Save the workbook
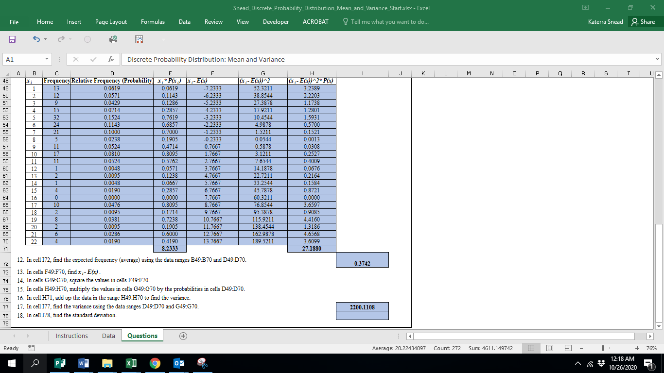 (x=11, y=39)
